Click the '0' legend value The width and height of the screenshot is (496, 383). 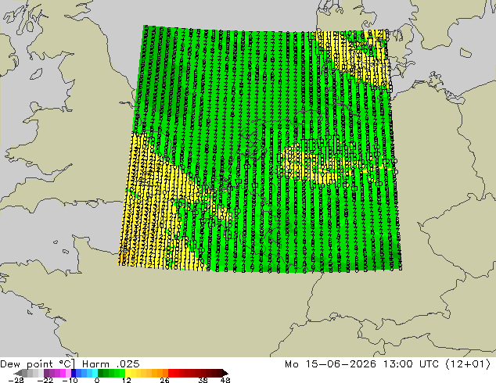coord(97,380)
